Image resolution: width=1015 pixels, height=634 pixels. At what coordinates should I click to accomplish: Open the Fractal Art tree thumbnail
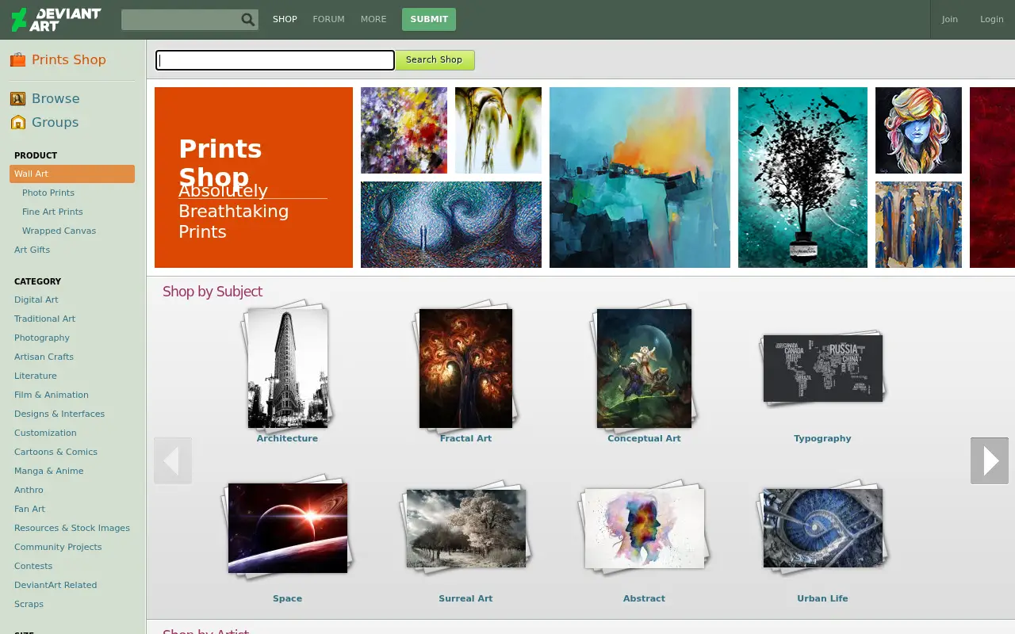pyautogui.click(x=465, y=368)
